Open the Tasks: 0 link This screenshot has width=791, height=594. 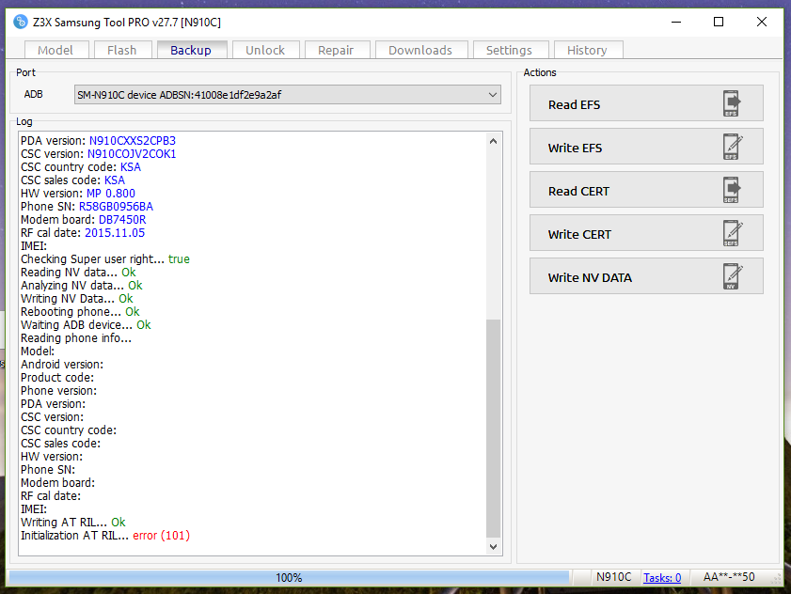(x=662, y=578)
